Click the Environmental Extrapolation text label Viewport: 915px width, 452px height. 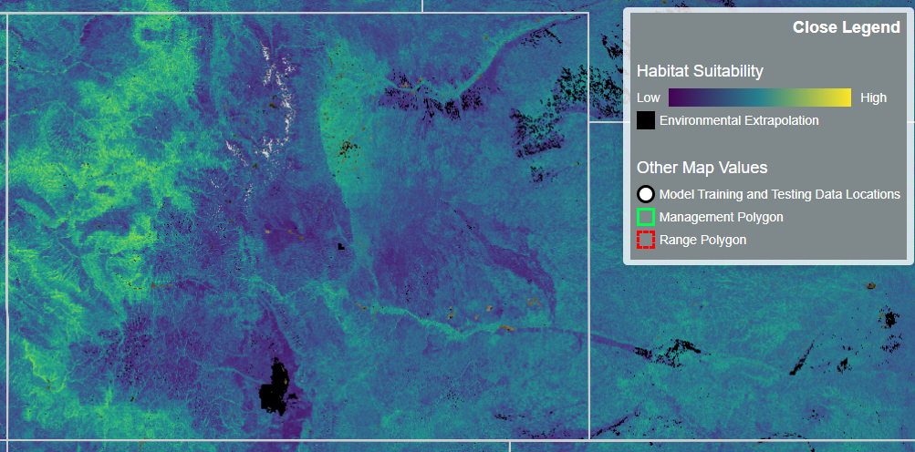739,120
